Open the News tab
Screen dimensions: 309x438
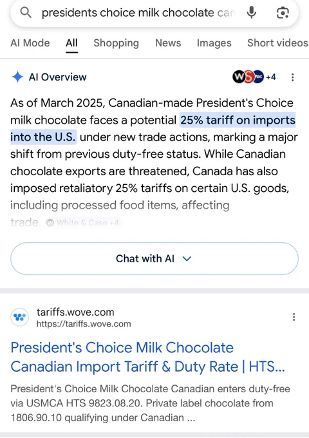168,43
